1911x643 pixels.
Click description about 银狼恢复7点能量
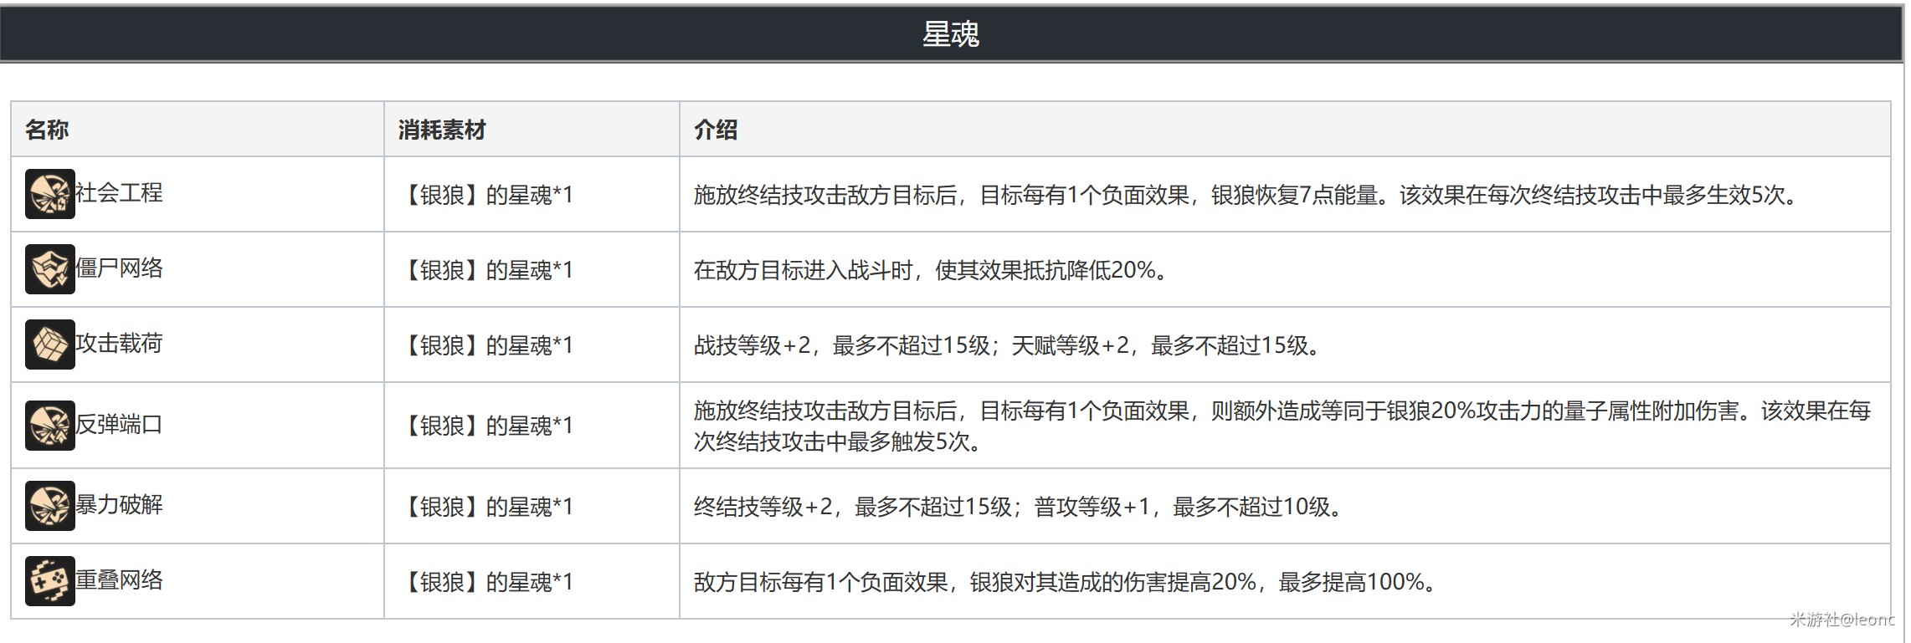(1246, 195)
